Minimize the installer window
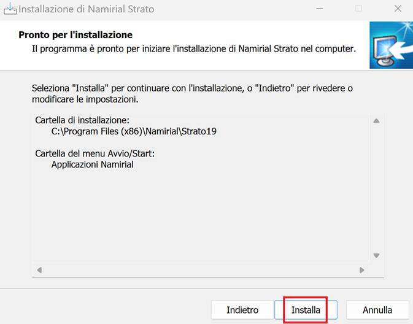 pyautogui.click(x=319, y=9)
